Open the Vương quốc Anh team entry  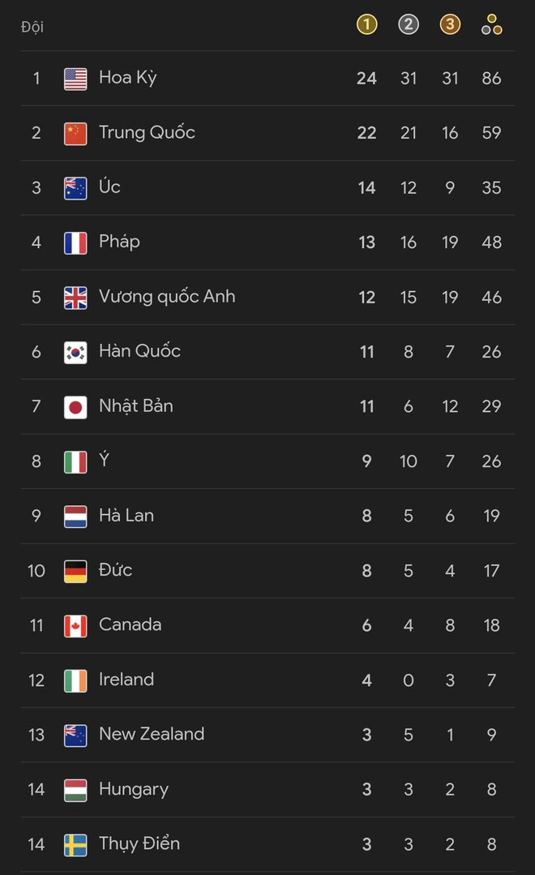click(166, 296)
